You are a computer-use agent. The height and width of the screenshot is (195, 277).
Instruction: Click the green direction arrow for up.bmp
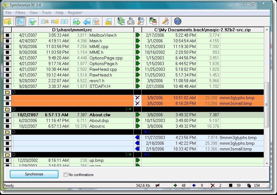point(138,160)
